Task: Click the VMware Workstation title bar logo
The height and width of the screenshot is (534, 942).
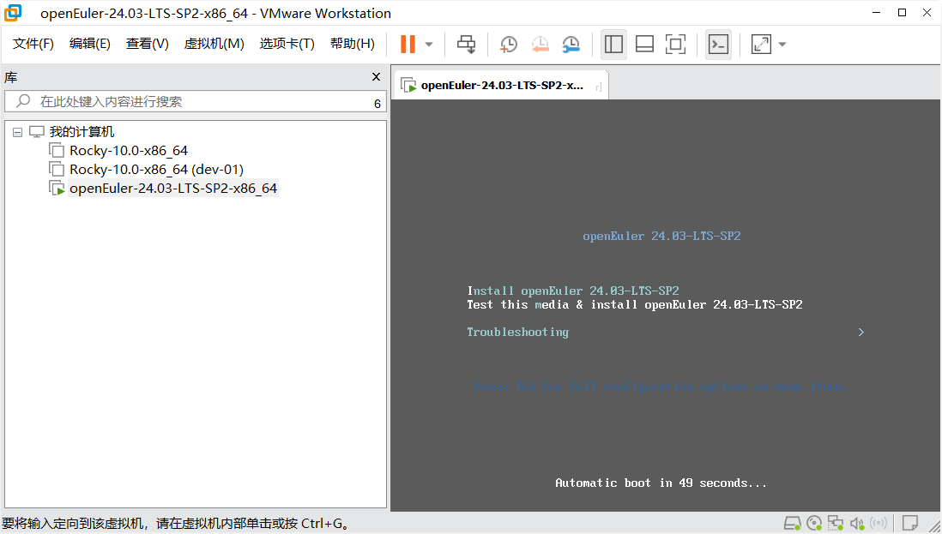Action: coord(13,13)
